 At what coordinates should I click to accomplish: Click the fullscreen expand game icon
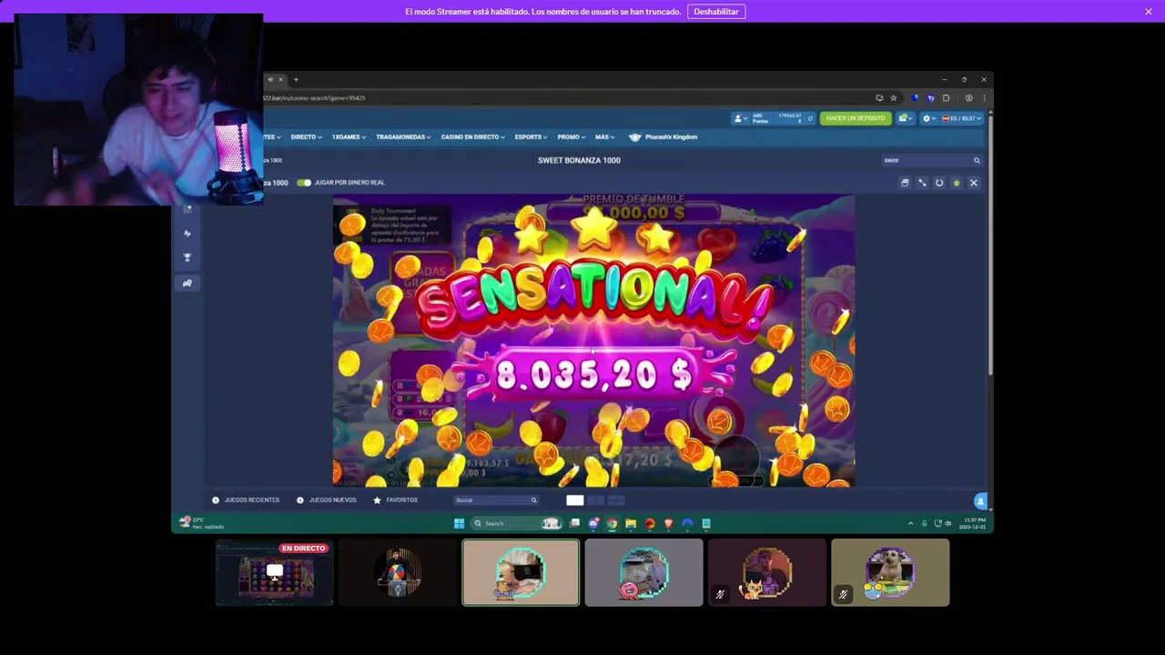pyautogui.click(x=922, y=183)
